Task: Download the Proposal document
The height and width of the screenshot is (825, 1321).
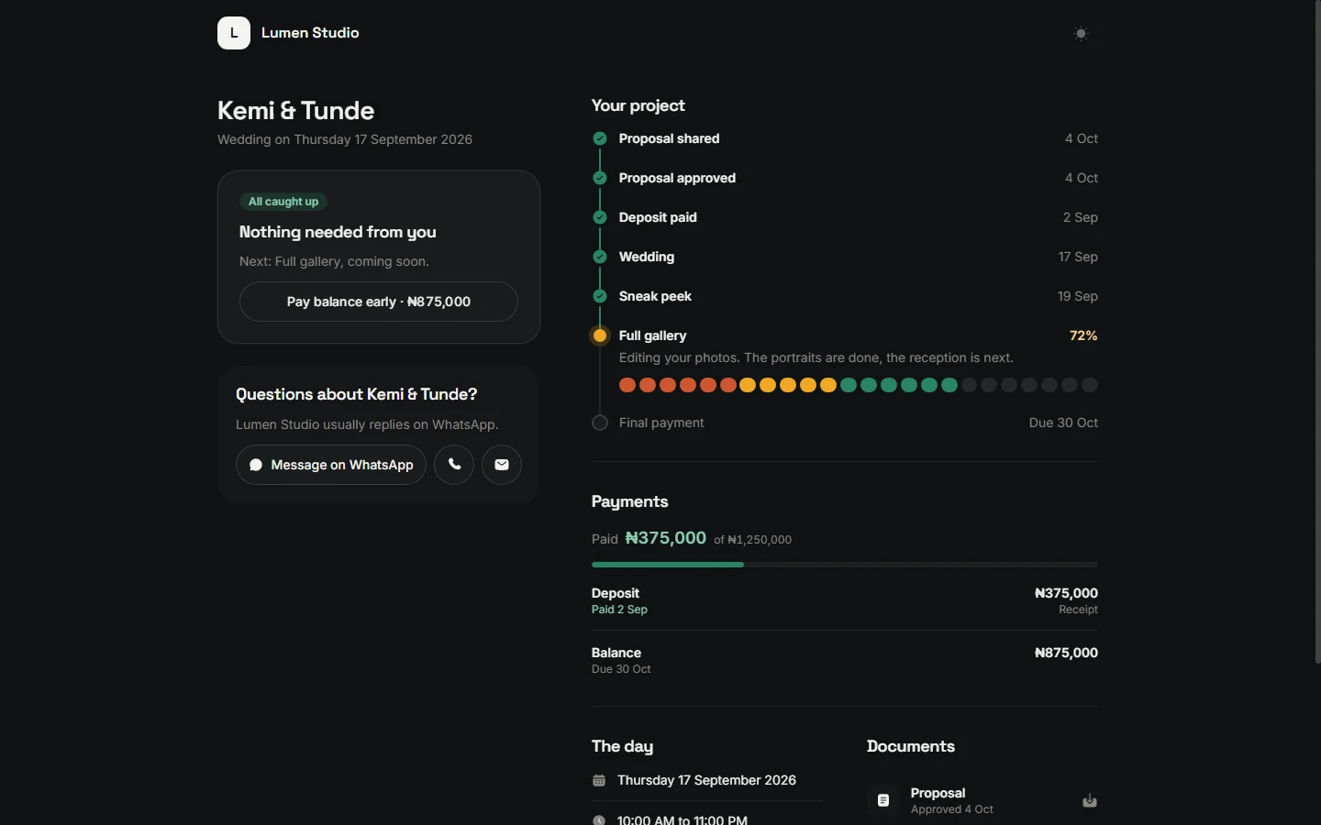Action: (x=1090, y=801)
